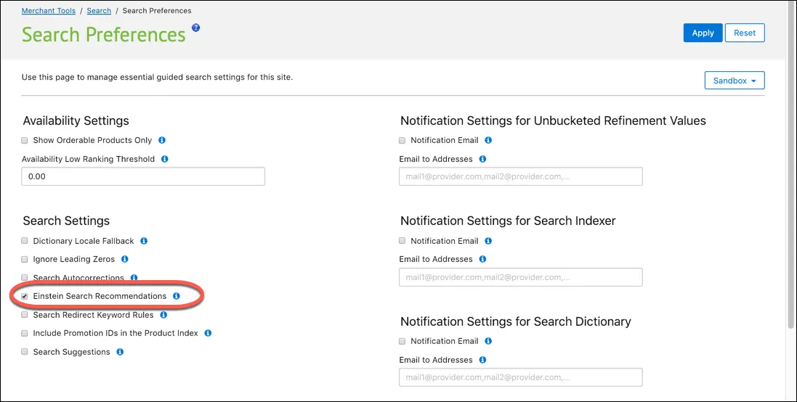797x402 pixels.
Task: Click the Search Settings heading
Action: pos(66,221)
